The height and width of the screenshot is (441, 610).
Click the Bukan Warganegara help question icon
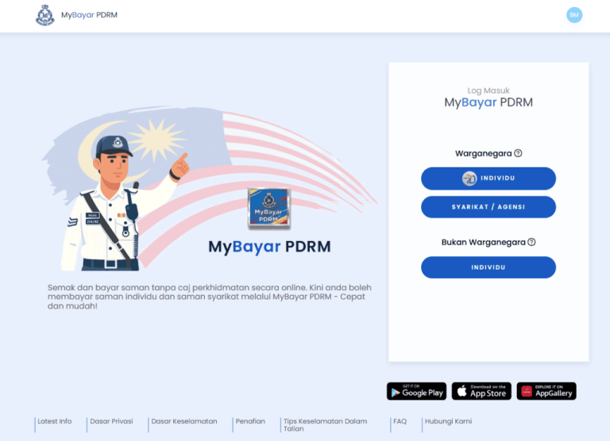tap(531, 242)
